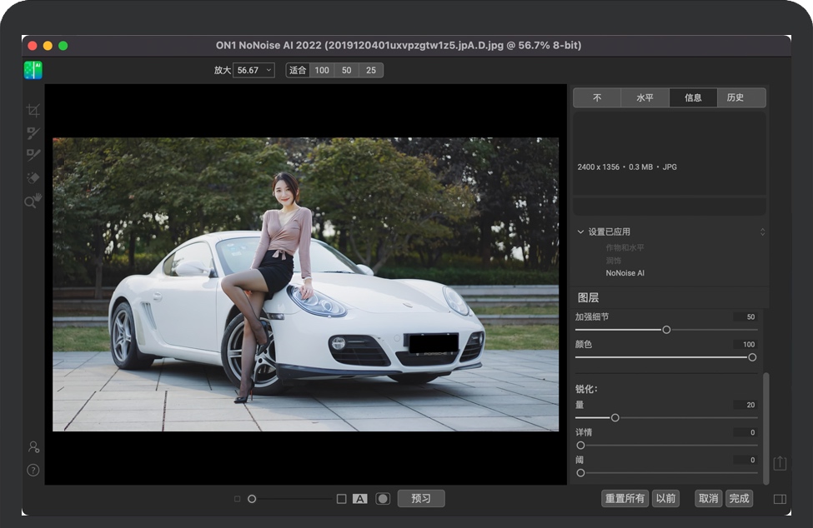Screen dimensions: 813x528
Task: Toggle the circular mask overlay button
Action: click(383, 499)
